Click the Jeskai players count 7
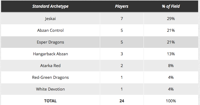This screenshot has width=200, height=105. [122, 19]
